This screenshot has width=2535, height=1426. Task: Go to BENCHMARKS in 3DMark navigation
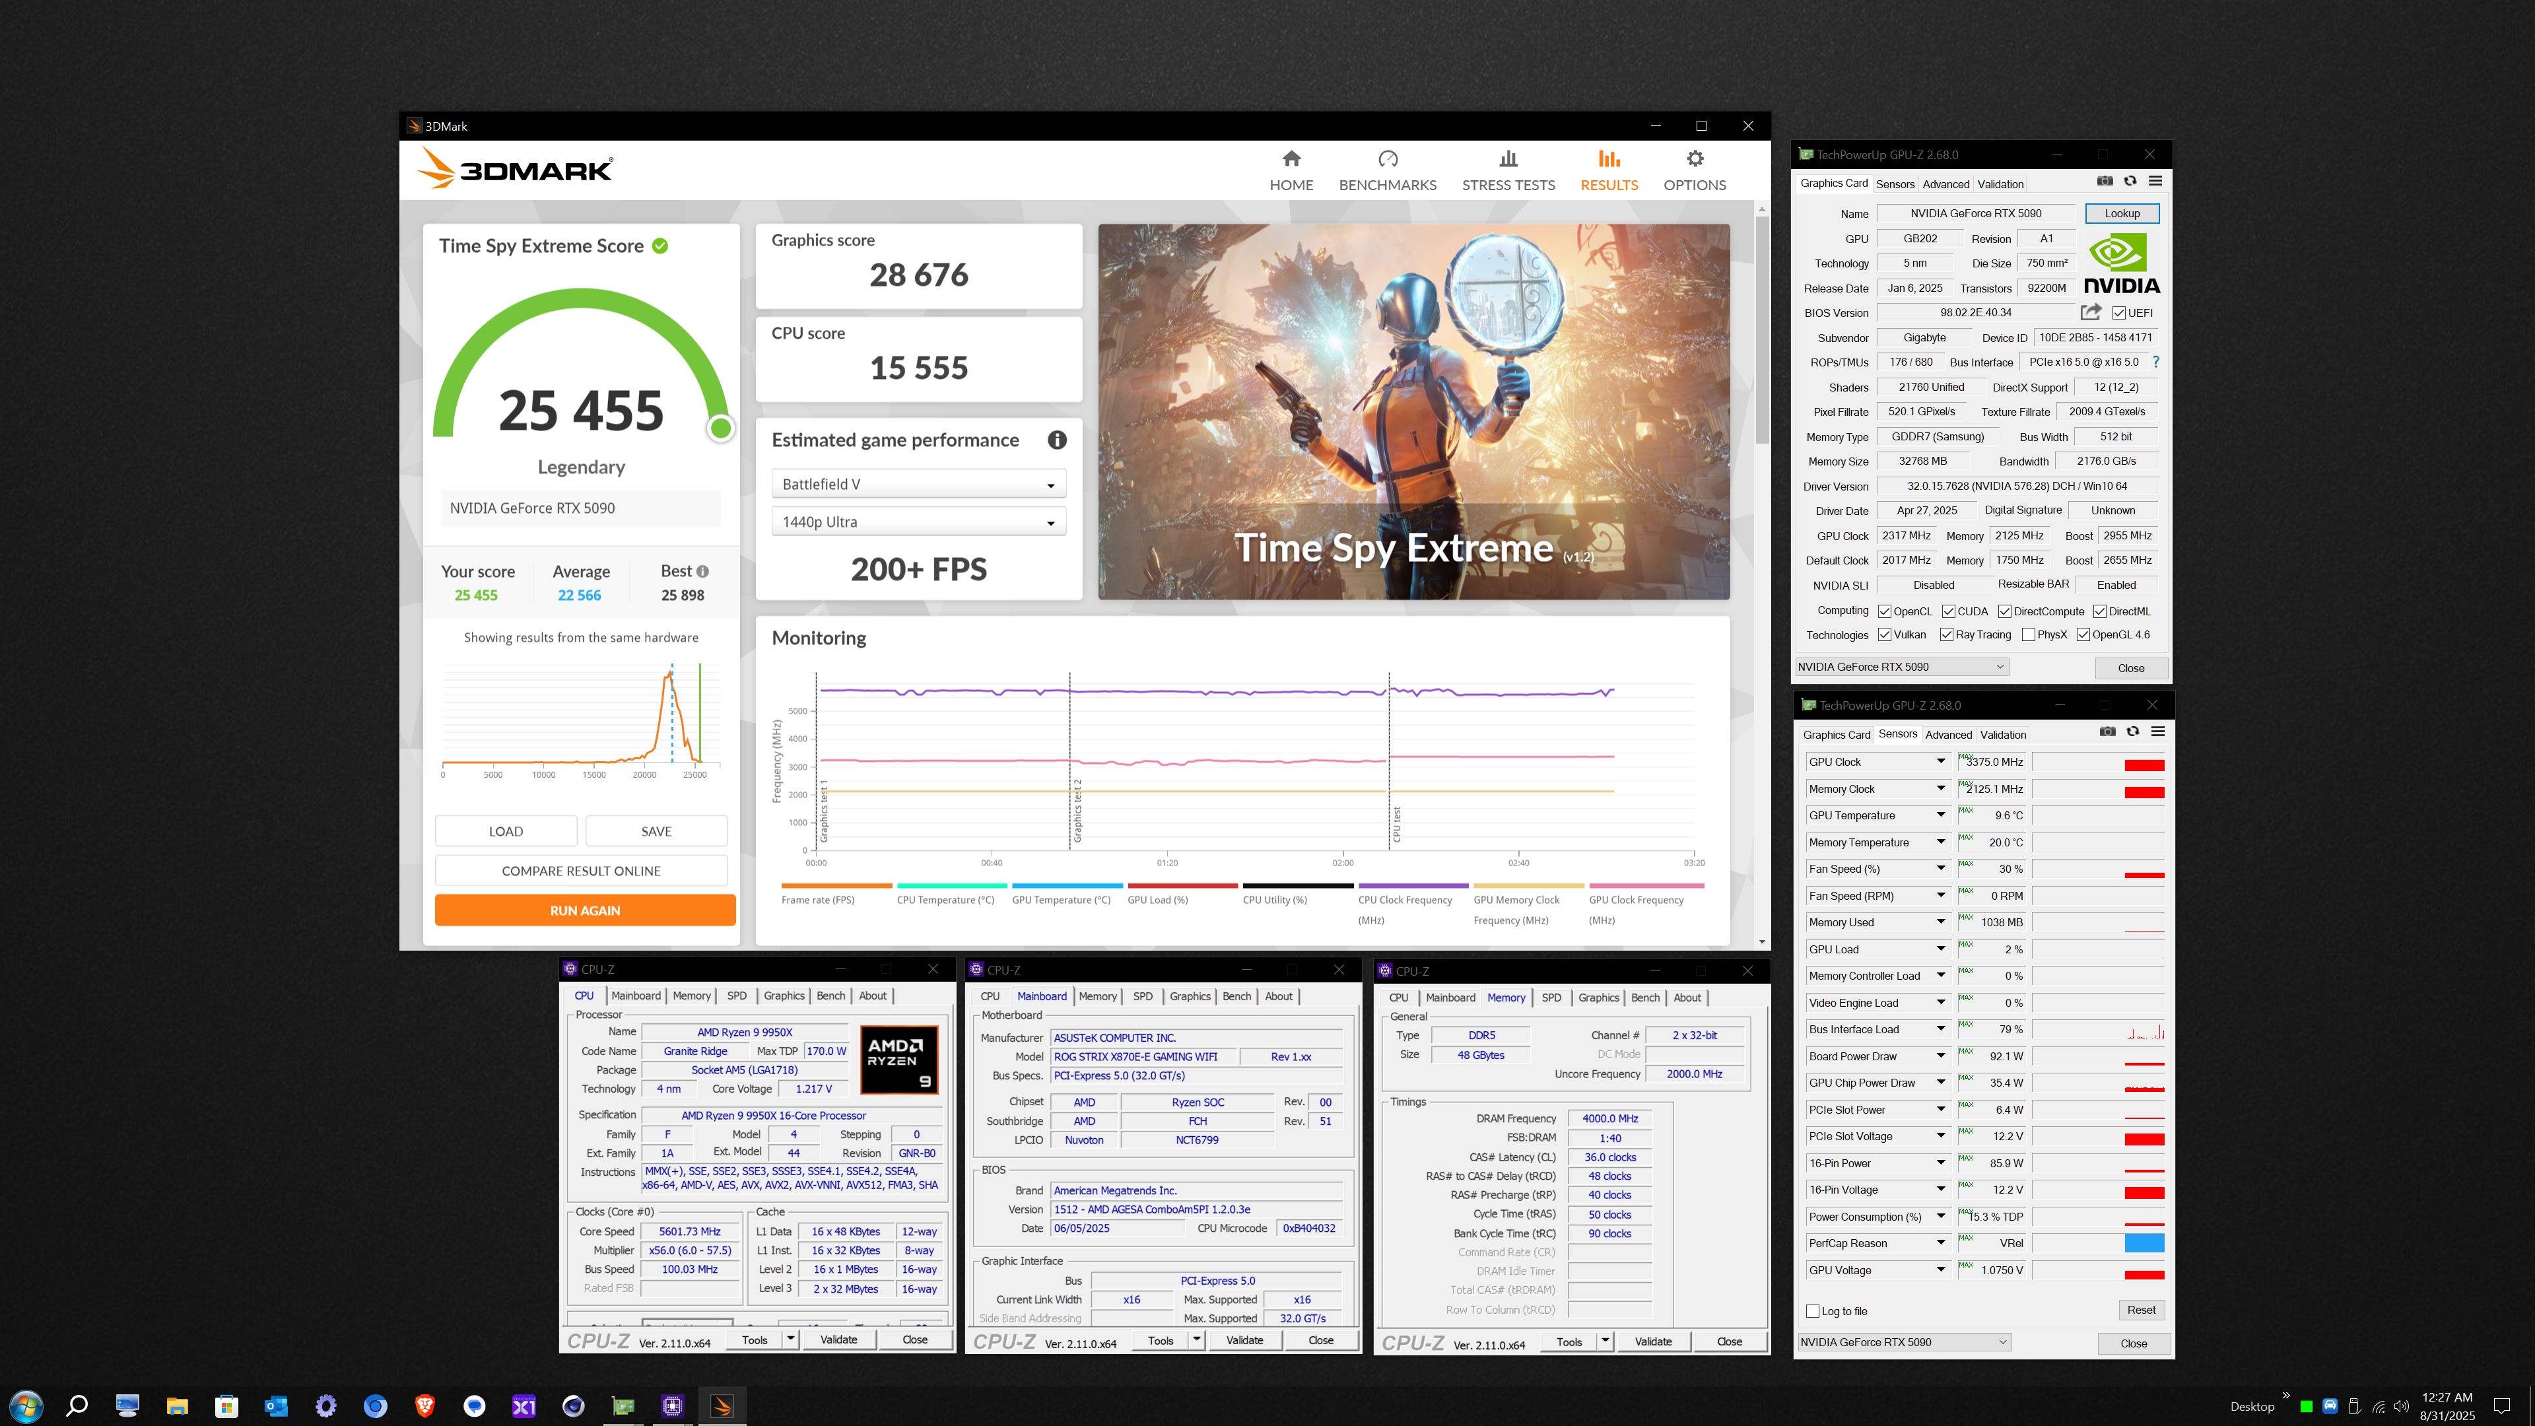[x=1388, y=170]
